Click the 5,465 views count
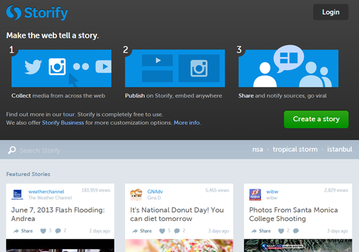This screenshot has width=359, height=252. click(217, 190)
